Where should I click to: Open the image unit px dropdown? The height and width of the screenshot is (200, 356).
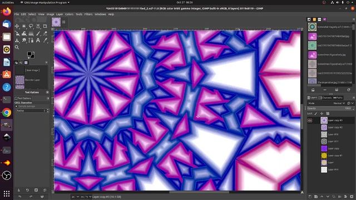[76, 197]
